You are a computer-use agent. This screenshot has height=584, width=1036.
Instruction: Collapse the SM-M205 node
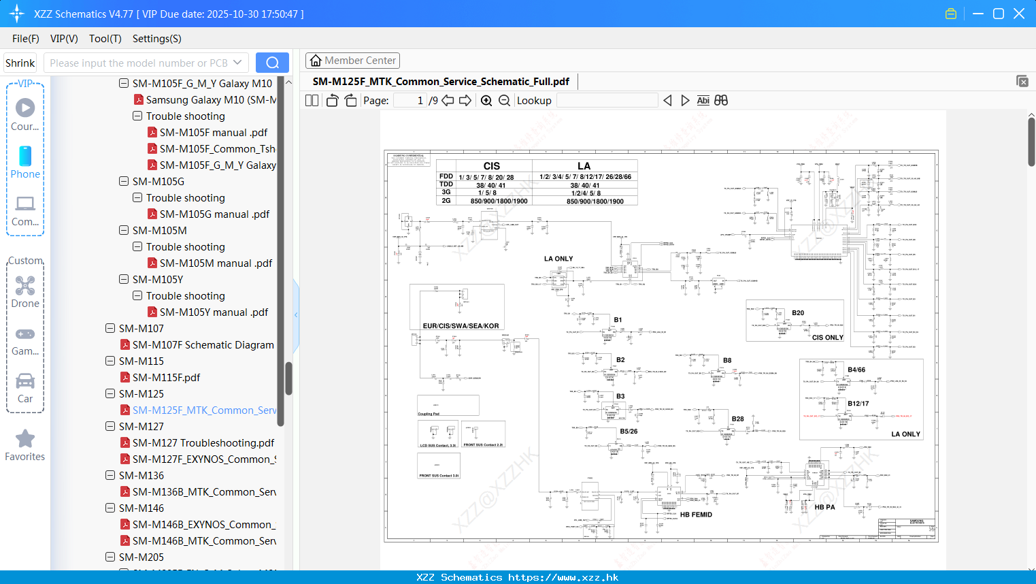[110, 557]
